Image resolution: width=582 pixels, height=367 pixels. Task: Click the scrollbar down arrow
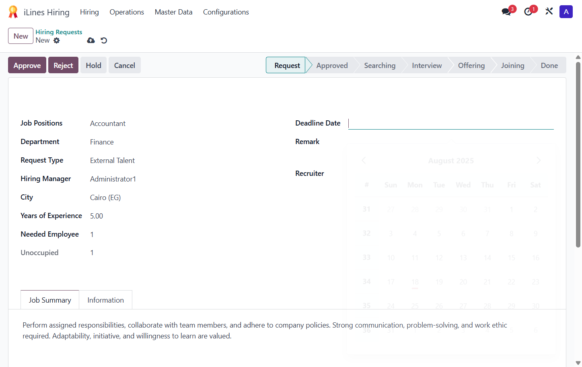[578, 363]
